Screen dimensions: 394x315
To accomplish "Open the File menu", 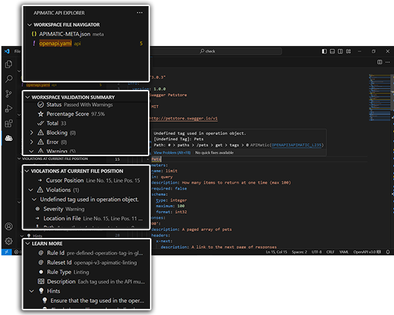I will [x=17, y=51].
